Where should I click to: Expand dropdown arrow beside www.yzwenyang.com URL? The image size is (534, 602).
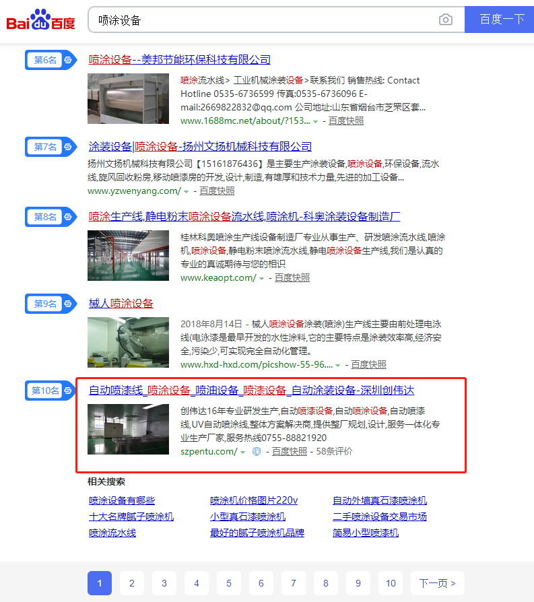tap(186, 192)
